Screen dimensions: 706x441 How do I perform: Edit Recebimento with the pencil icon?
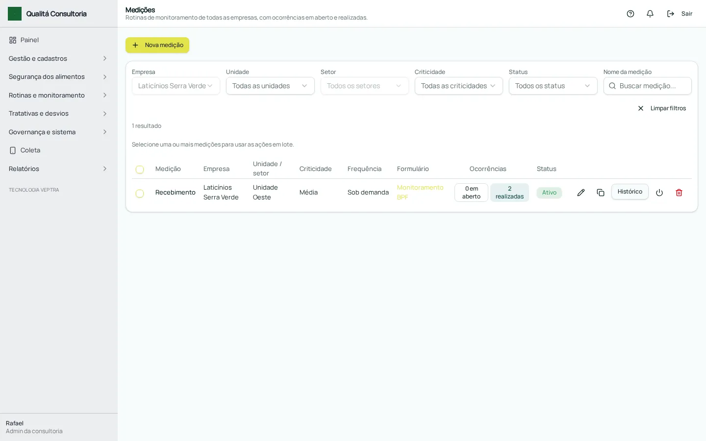click(581, 193)
